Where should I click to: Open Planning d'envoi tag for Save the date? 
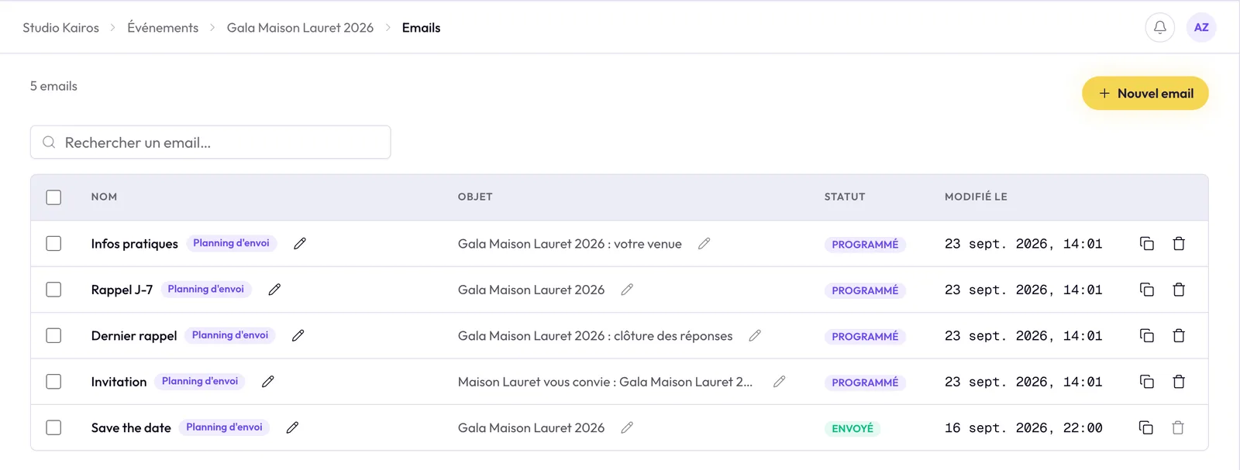[224, 427]
